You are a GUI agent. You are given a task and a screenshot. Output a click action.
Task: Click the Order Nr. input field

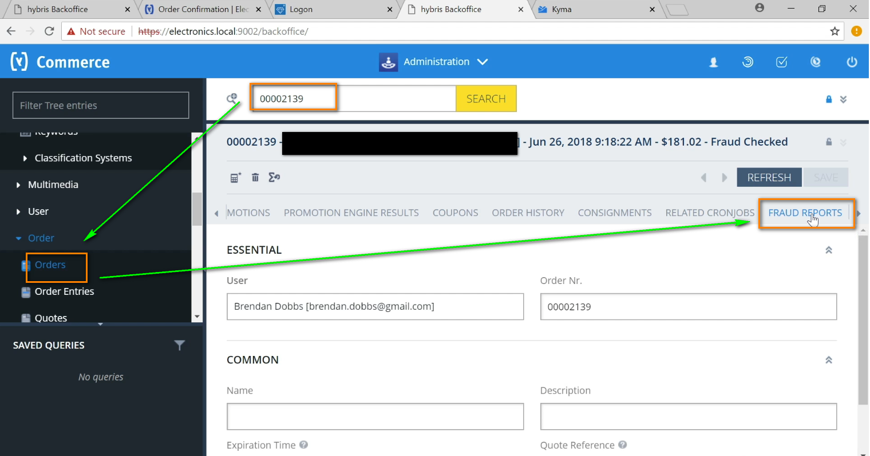pos(689,306)
